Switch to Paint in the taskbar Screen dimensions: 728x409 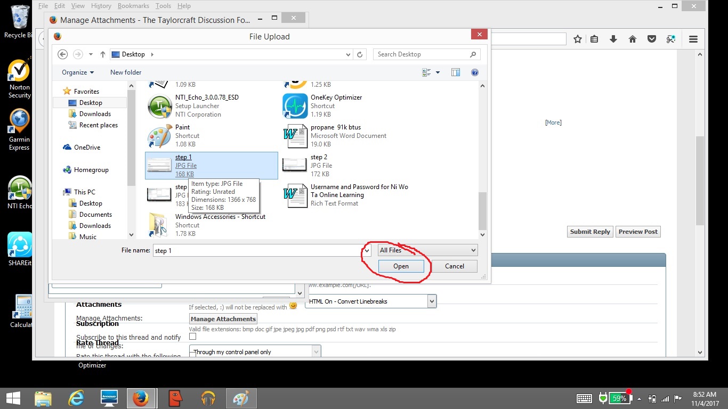[241, 398]
